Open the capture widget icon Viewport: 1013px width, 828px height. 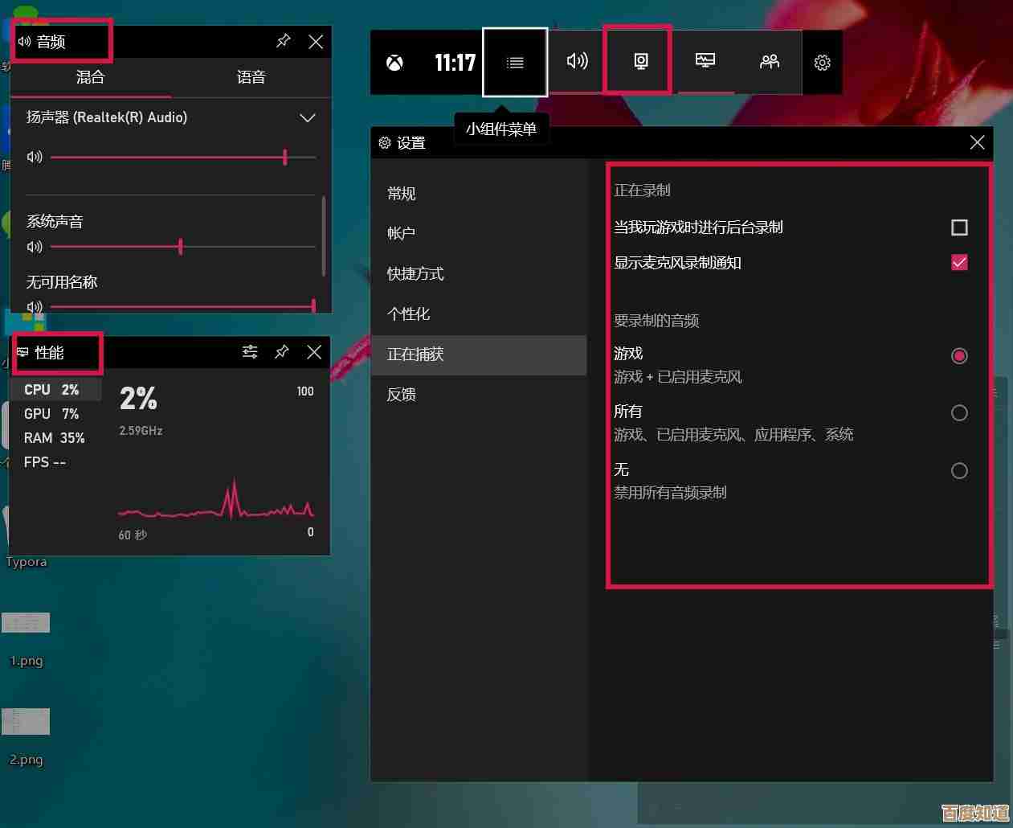[637, 62]
